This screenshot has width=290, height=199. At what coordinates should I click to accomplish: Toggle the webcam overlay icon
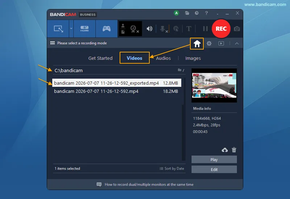pos(134,29)
